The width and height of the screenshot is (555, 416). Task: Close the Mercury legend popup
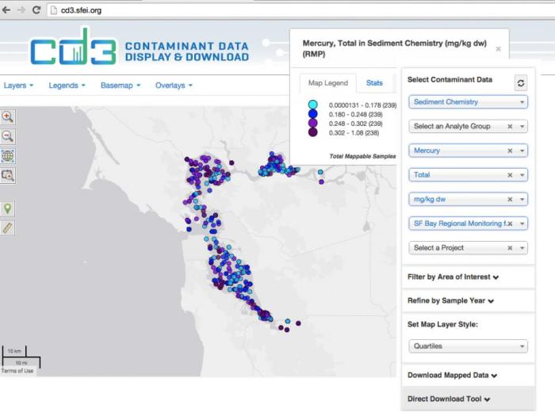[498, 49]
